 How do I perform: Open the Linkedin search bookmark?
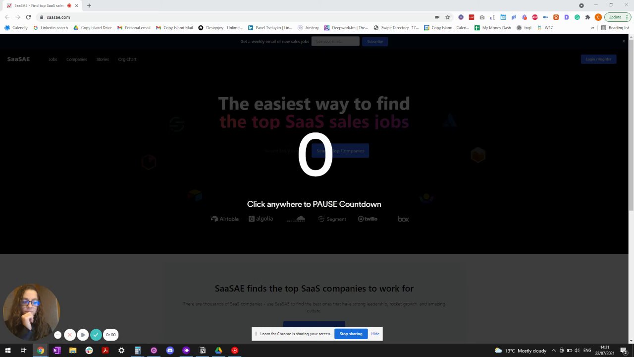pos(51,28)
